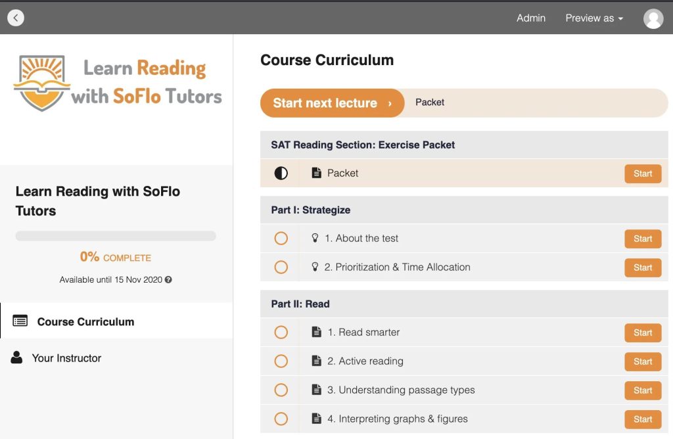
Task: Select Course Curriculum in the sidebar
Action: tap(116, 321)
